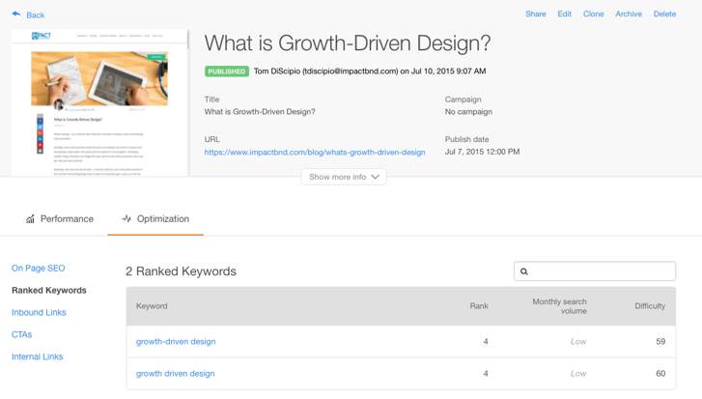Delete this blog post
Screen dimensions: 702x399
(x=664, y=14)
